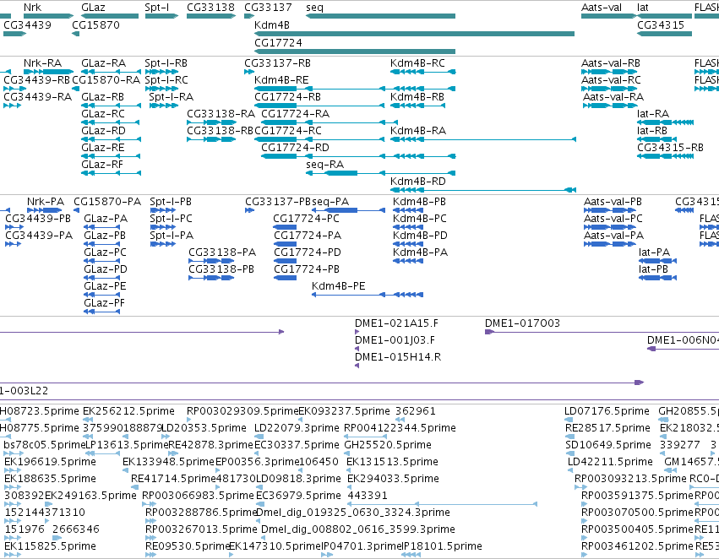719x559 pixels.
Task: Select the GLaz-PA protein label
Action: [x=106, y=219]
